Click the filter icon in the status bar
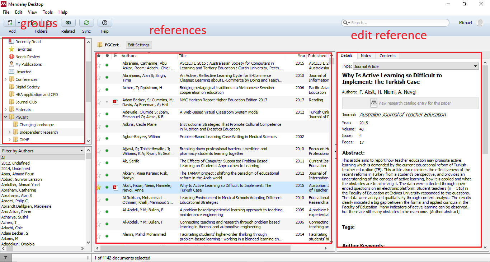 [x=6, y=258]
